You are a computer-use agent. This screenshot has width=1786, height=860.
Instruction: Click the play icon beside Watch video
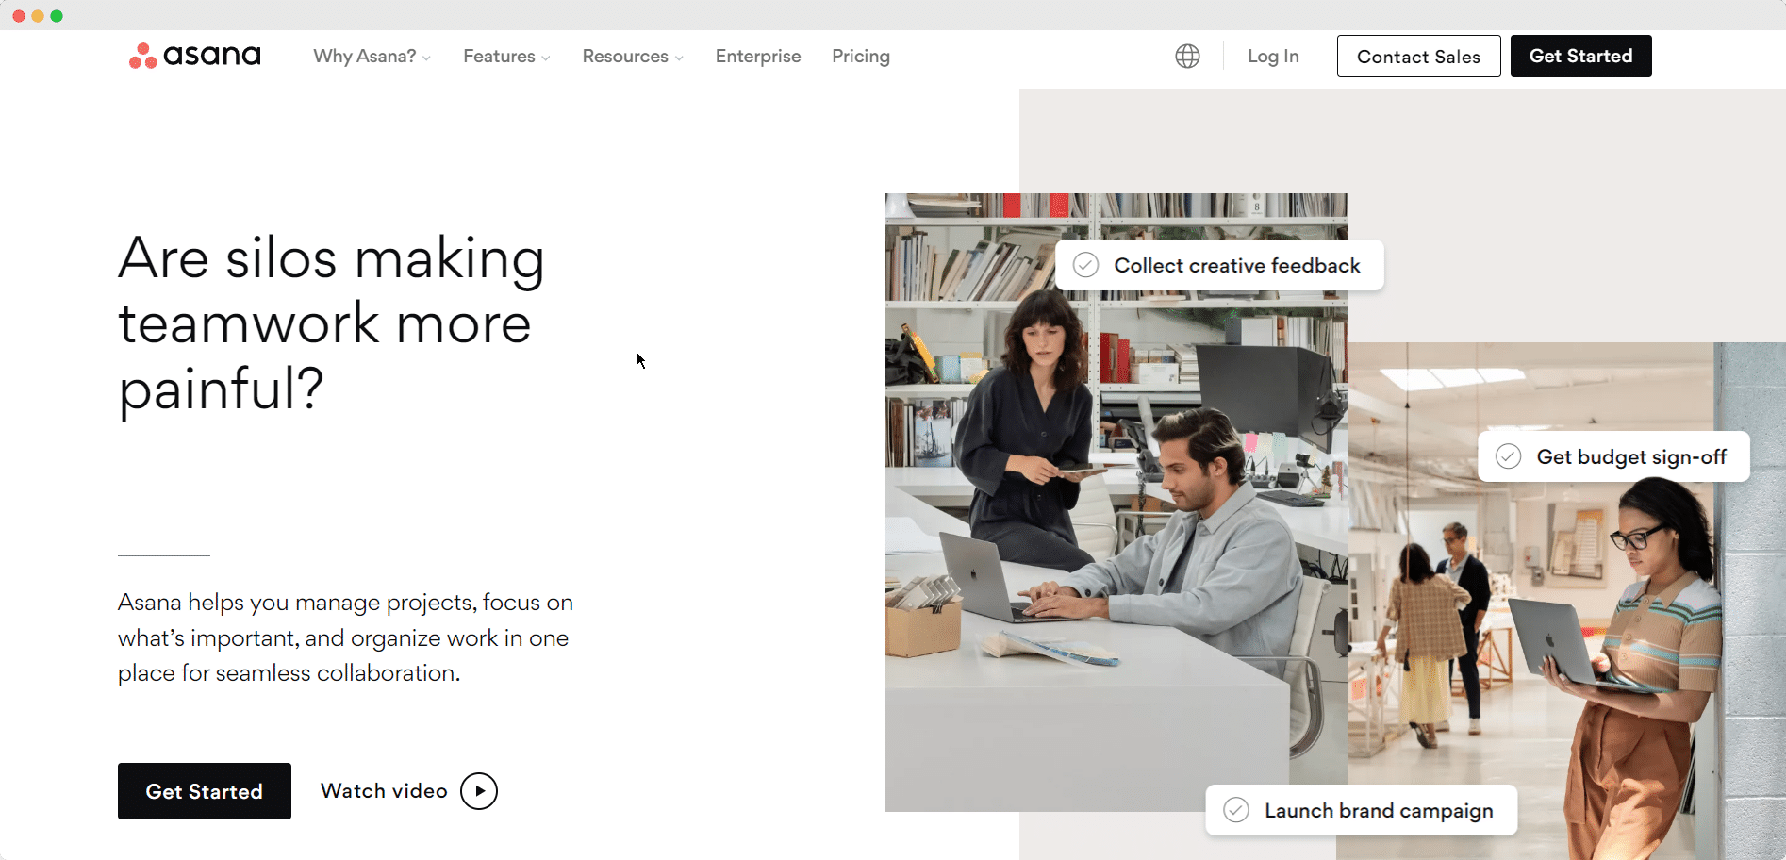point(479,790)
